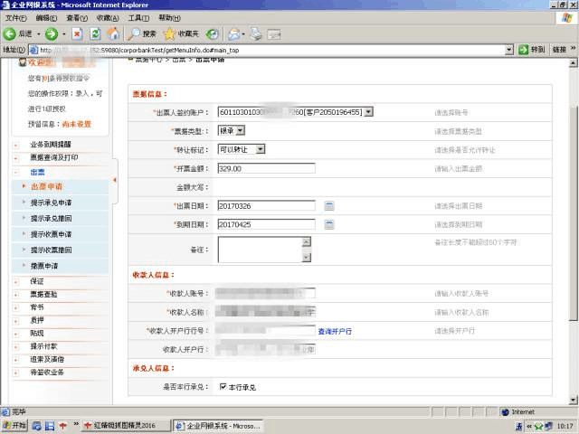Open the 出票人签约账户 account dropdown
Screen dimensions: 579x434
pyautogui.click(x=368, y=112)
